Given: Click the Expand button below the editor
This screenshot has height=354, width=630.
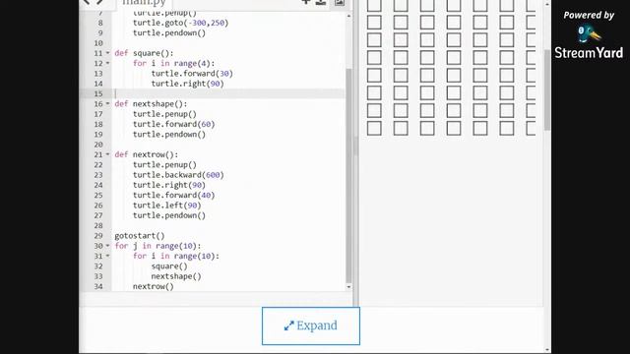Looking at the screenshot, I should coord(311,325).
